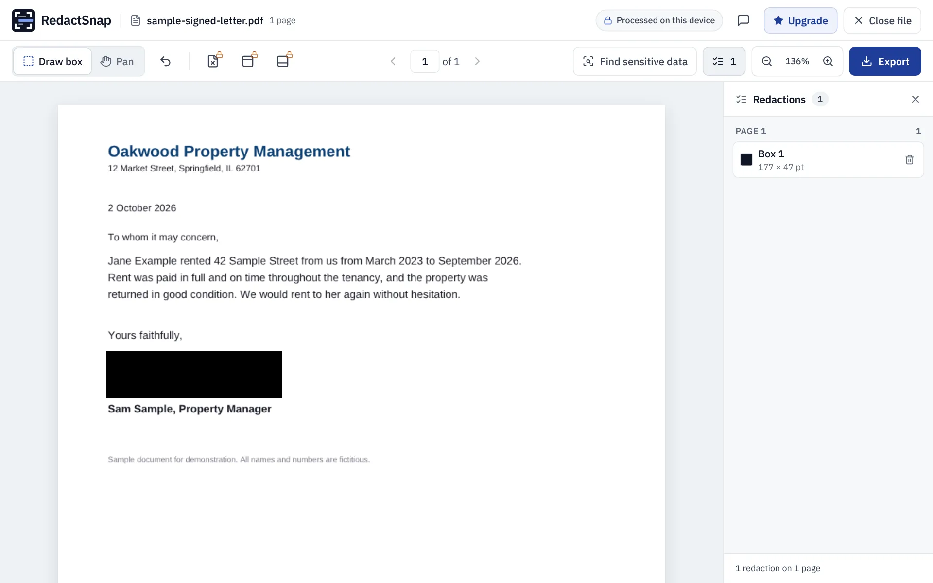
Task: Click the page number input field
Action: [425, 61]
